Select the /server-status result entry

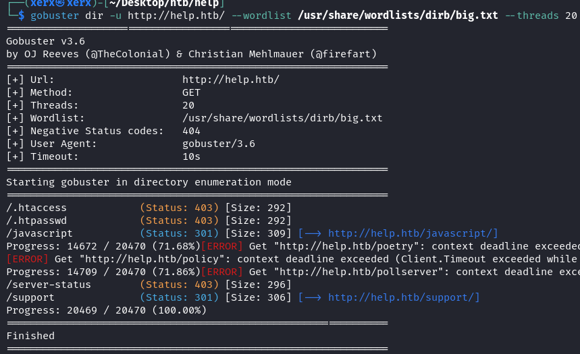pos(49,285)
